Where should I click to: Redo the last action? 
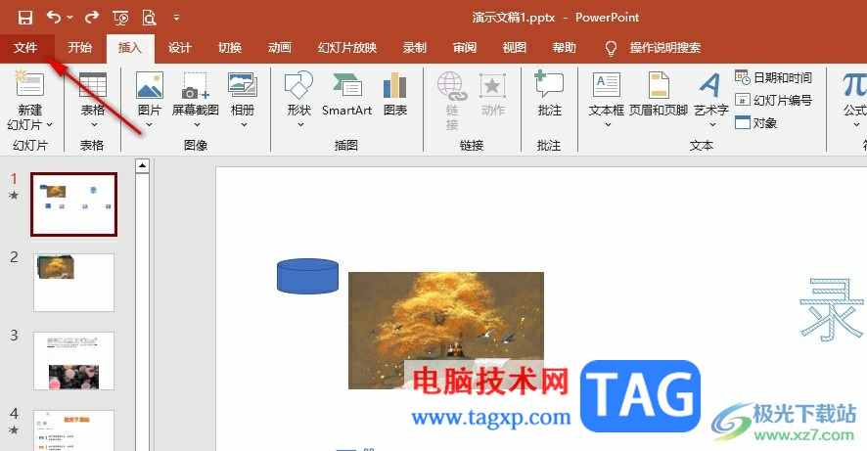92,18
